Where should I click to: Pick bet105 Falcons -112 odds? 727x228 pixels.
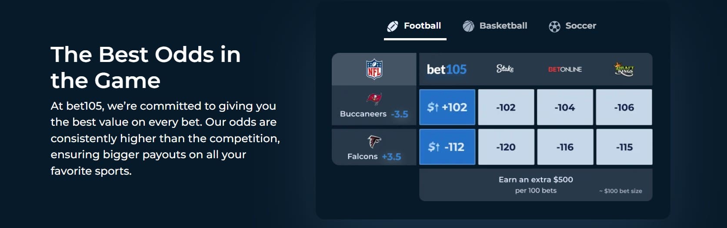pyautogui.click(x=447, y=147)
